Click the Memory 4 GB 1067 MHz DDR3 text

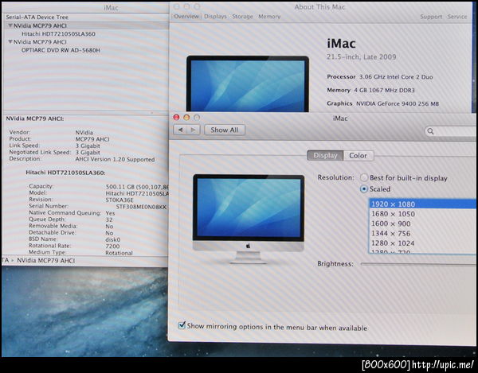(x=370, y=91)
